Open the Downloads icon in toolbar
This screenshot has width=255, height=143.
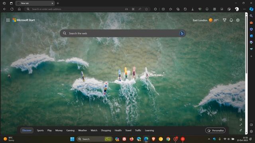(192, 9)
